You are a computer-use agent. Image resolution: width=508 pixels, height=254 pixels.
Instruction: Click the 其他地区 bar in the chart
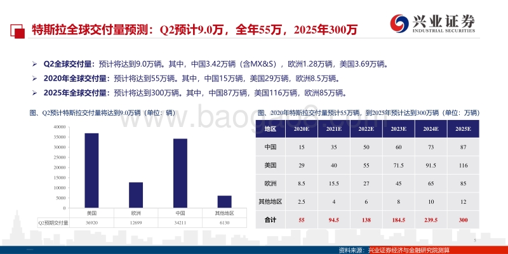coord(225,201)
